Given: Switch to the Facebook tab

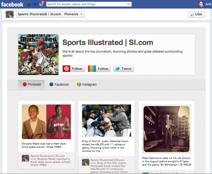Looking at the screenshot, I should (59, 85).
